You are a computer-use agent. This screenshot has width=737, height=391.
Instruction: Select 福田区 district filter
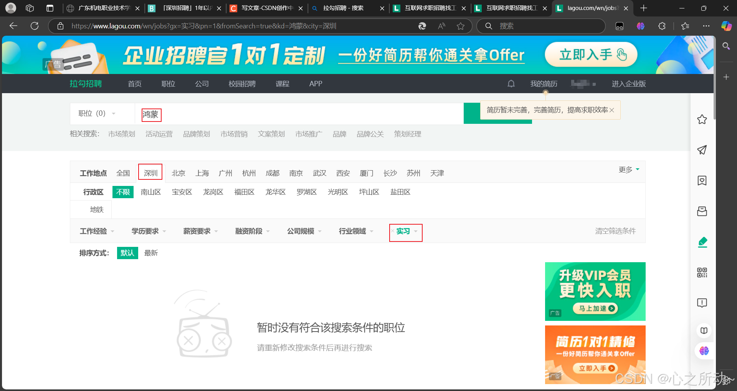pos(245,192)
